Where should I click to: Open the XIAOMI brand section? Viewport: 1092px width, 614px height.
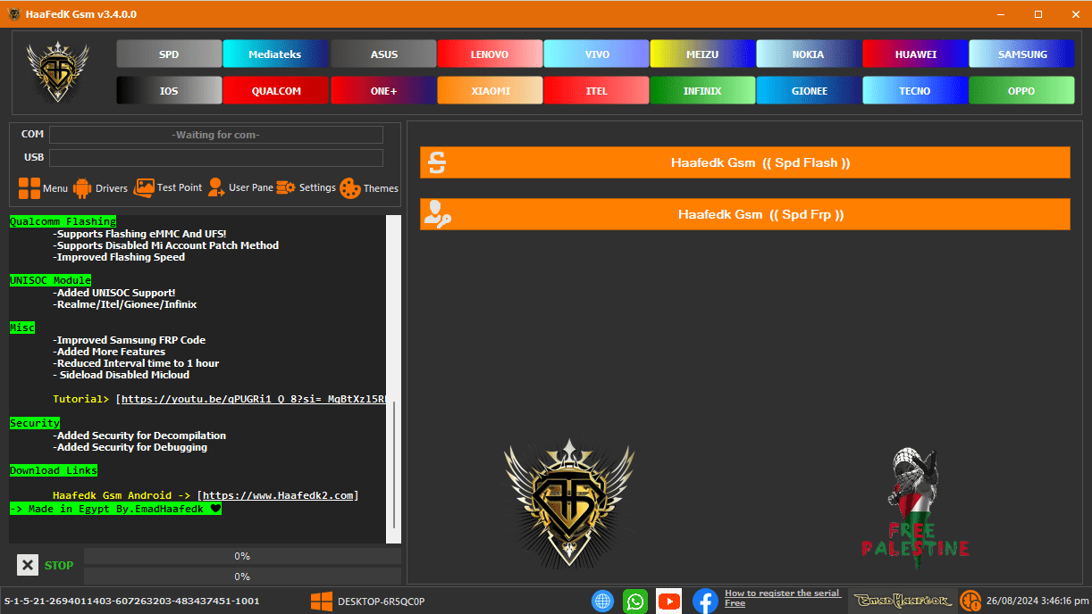pos(490,90)
